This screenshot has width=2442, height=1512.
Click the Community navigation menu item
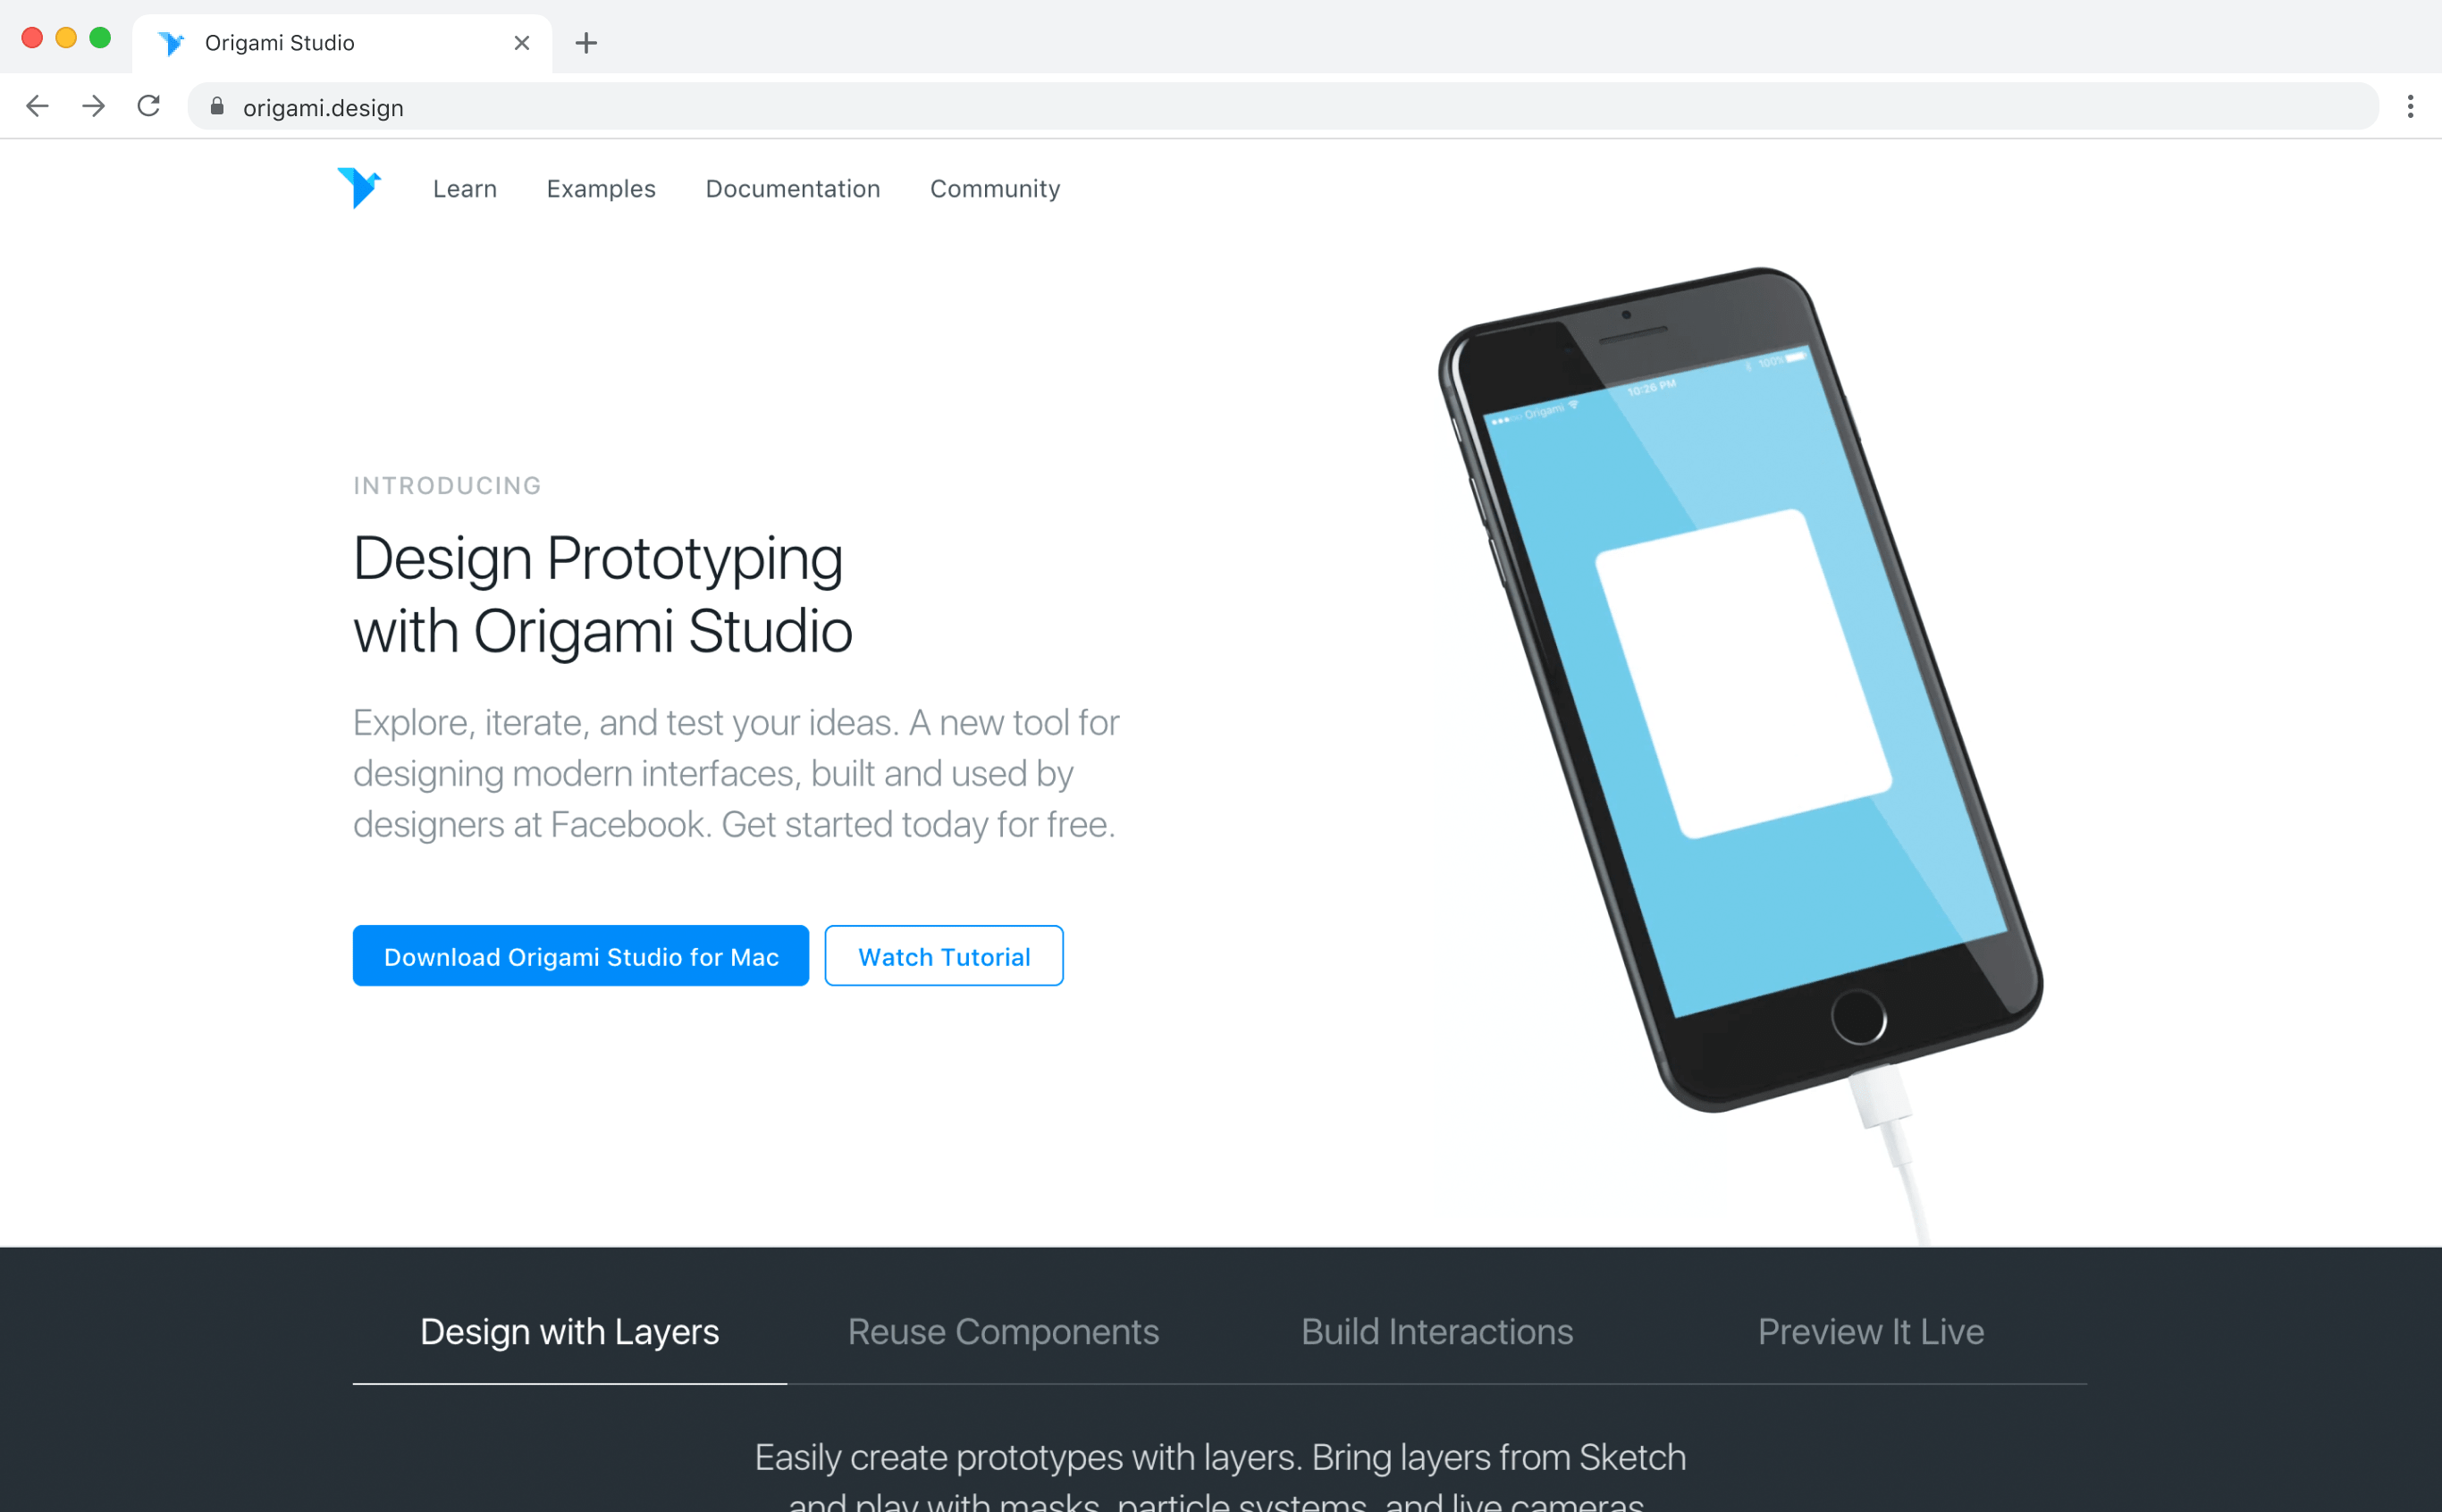[x=996, y=189]
